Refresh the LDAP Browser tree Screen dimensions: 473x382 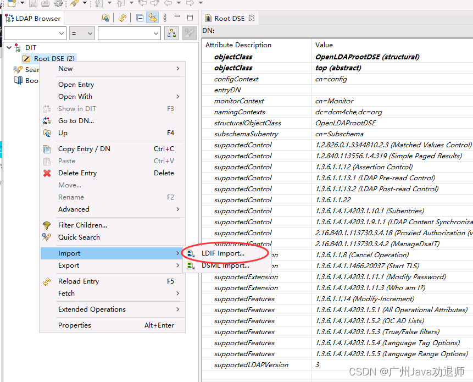point(123,18)
